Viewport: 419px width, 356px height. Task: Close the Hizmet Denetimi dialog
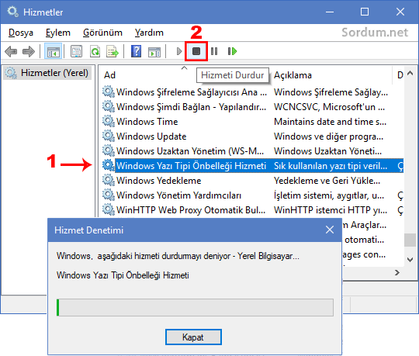(330, 230)
